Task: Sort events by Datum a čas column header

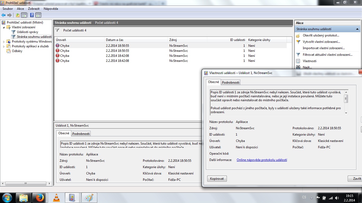Action: 136,40
